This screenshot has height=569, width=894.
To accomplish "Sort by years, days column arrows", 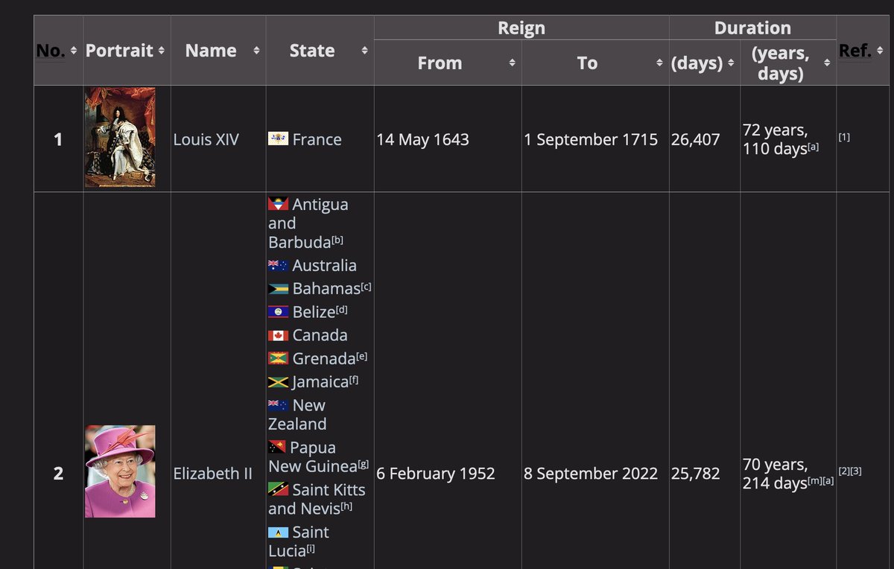I will [x=827, y=63].
